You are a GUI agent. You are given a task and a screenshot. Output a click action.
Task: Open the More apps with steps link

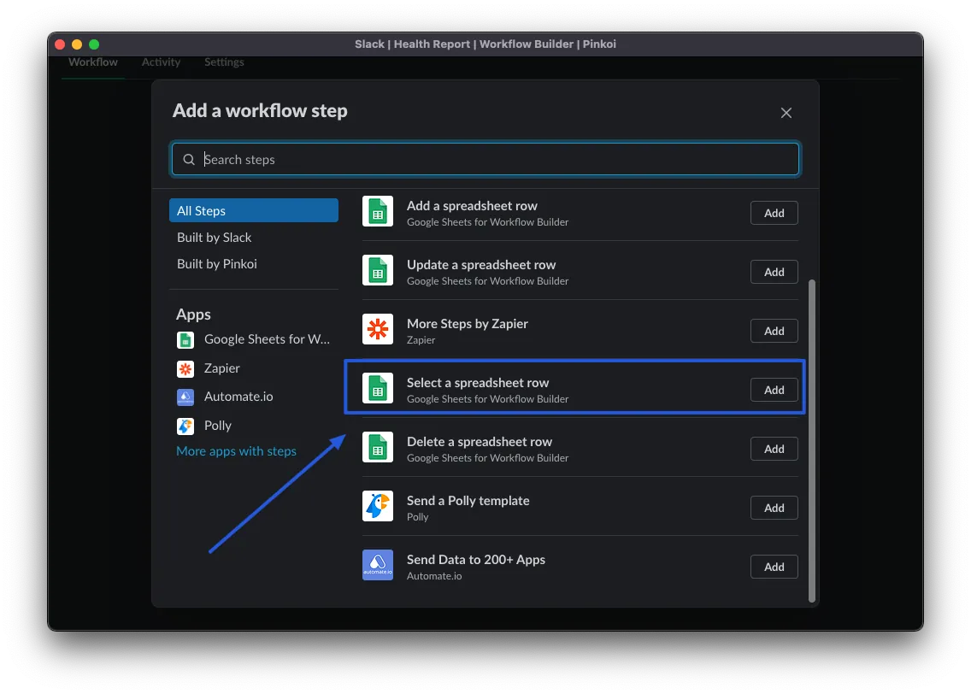click(x=236, y=451)
